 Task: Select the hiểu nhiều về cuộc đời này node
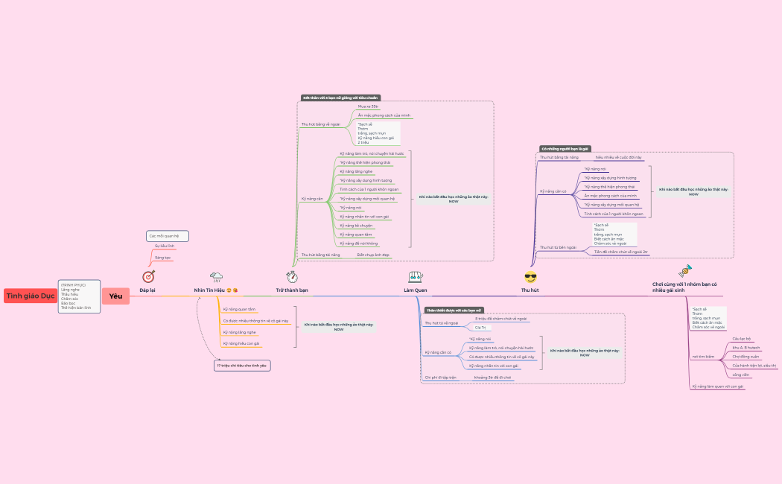(x=618, y=158)
